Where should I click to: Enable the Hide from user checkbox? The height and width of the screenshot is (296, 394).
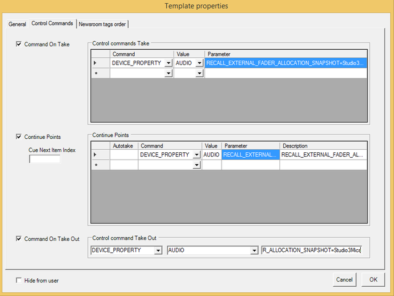click(18, 280)
